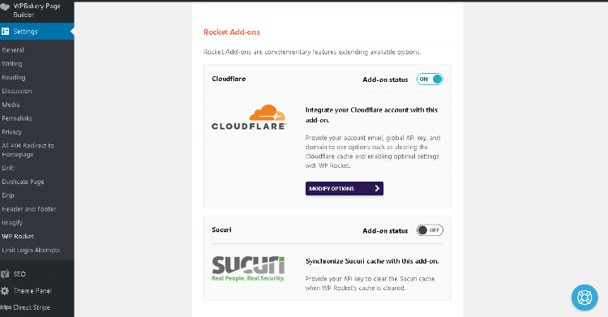Click the Theme Panel gear icon
The width and height of the screenshot is (608, 317).
pos(5,290)
